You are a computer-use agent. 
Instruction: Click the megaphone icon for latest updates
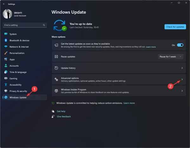point(56,45)
